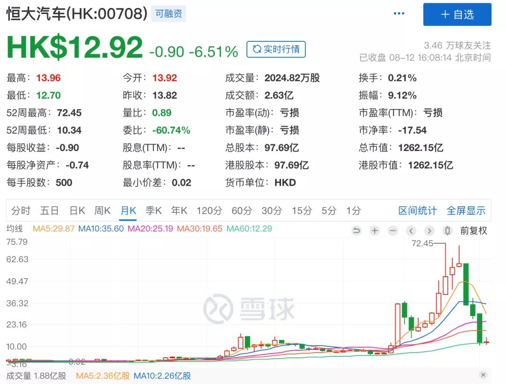This screenshot has width=506, height=384.
Task: Refresh quotes with 实时行情 button
Action: click(x=276, y=49)
